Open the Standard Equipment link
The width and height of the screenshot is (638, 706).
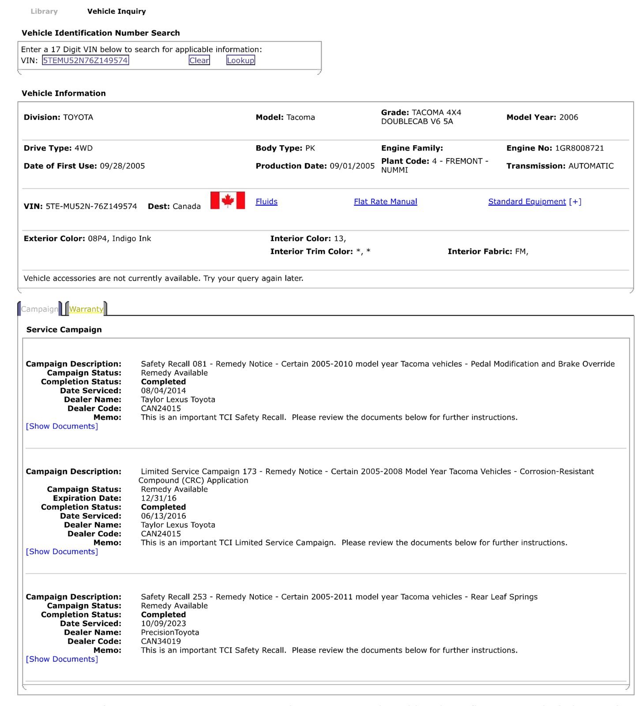[527, 202]
